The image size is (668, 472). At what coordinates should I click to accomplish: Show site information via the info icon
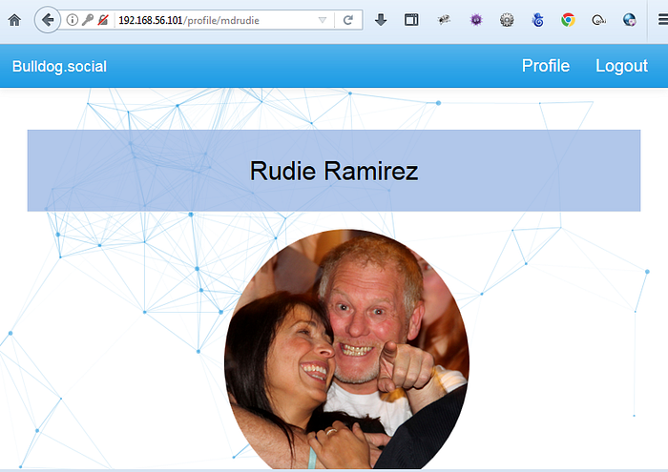73,20
